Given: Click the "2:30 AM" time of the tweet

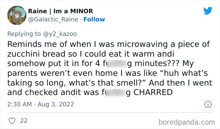Looking at the screenshot, I should click(19, 104).
